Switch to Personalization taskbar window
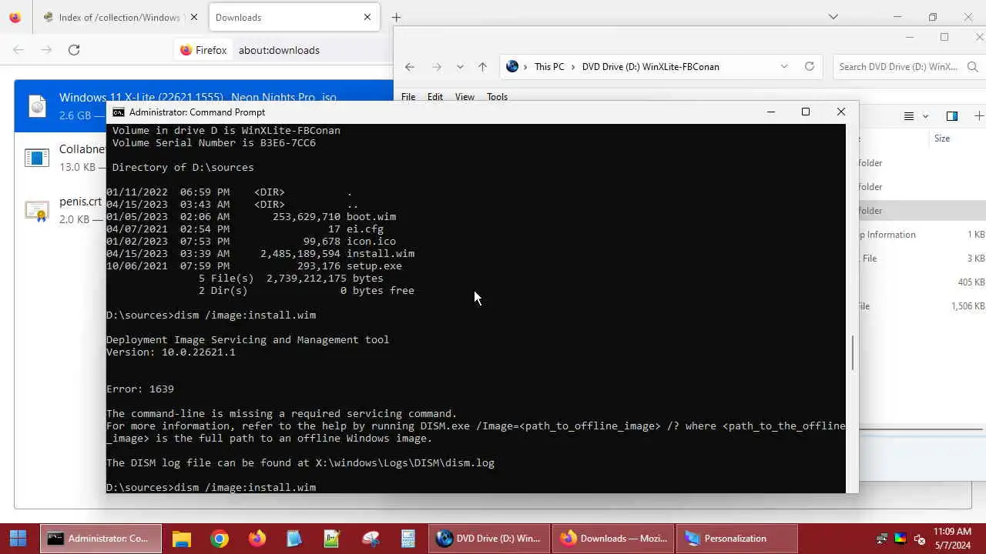This screenshot has width=986, height=554. point(738,539)
